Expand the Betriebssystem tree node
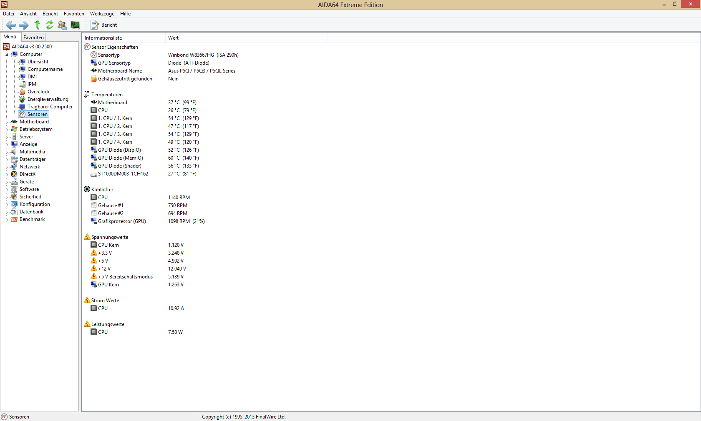 (x=7, y=130)
